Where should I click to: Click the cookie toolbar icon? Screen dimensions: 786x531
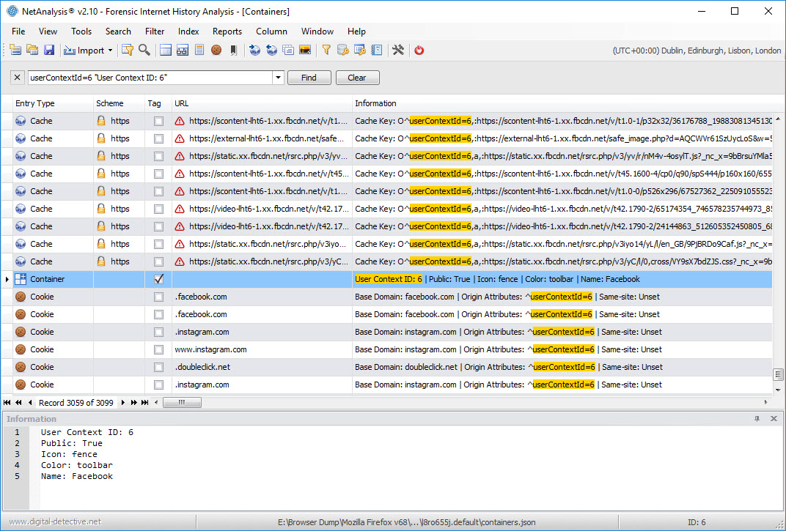216,50
